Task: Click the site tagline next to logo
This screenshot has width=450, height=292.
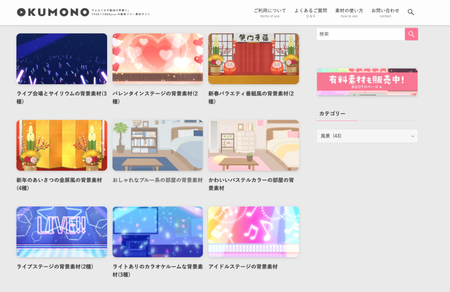Action: (x=121, y=12)
